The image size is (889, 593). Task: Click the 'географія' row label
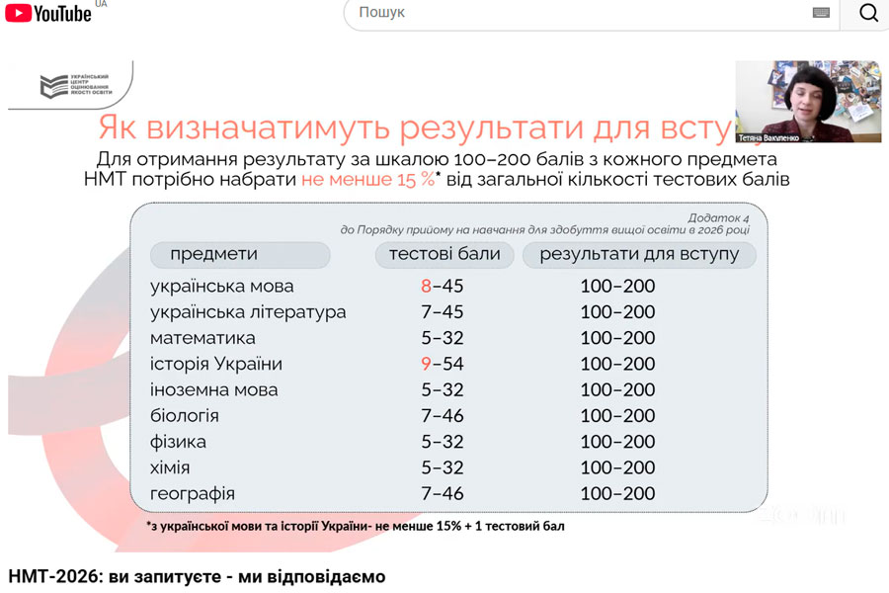pyautogui.click(x=193, y=494)
